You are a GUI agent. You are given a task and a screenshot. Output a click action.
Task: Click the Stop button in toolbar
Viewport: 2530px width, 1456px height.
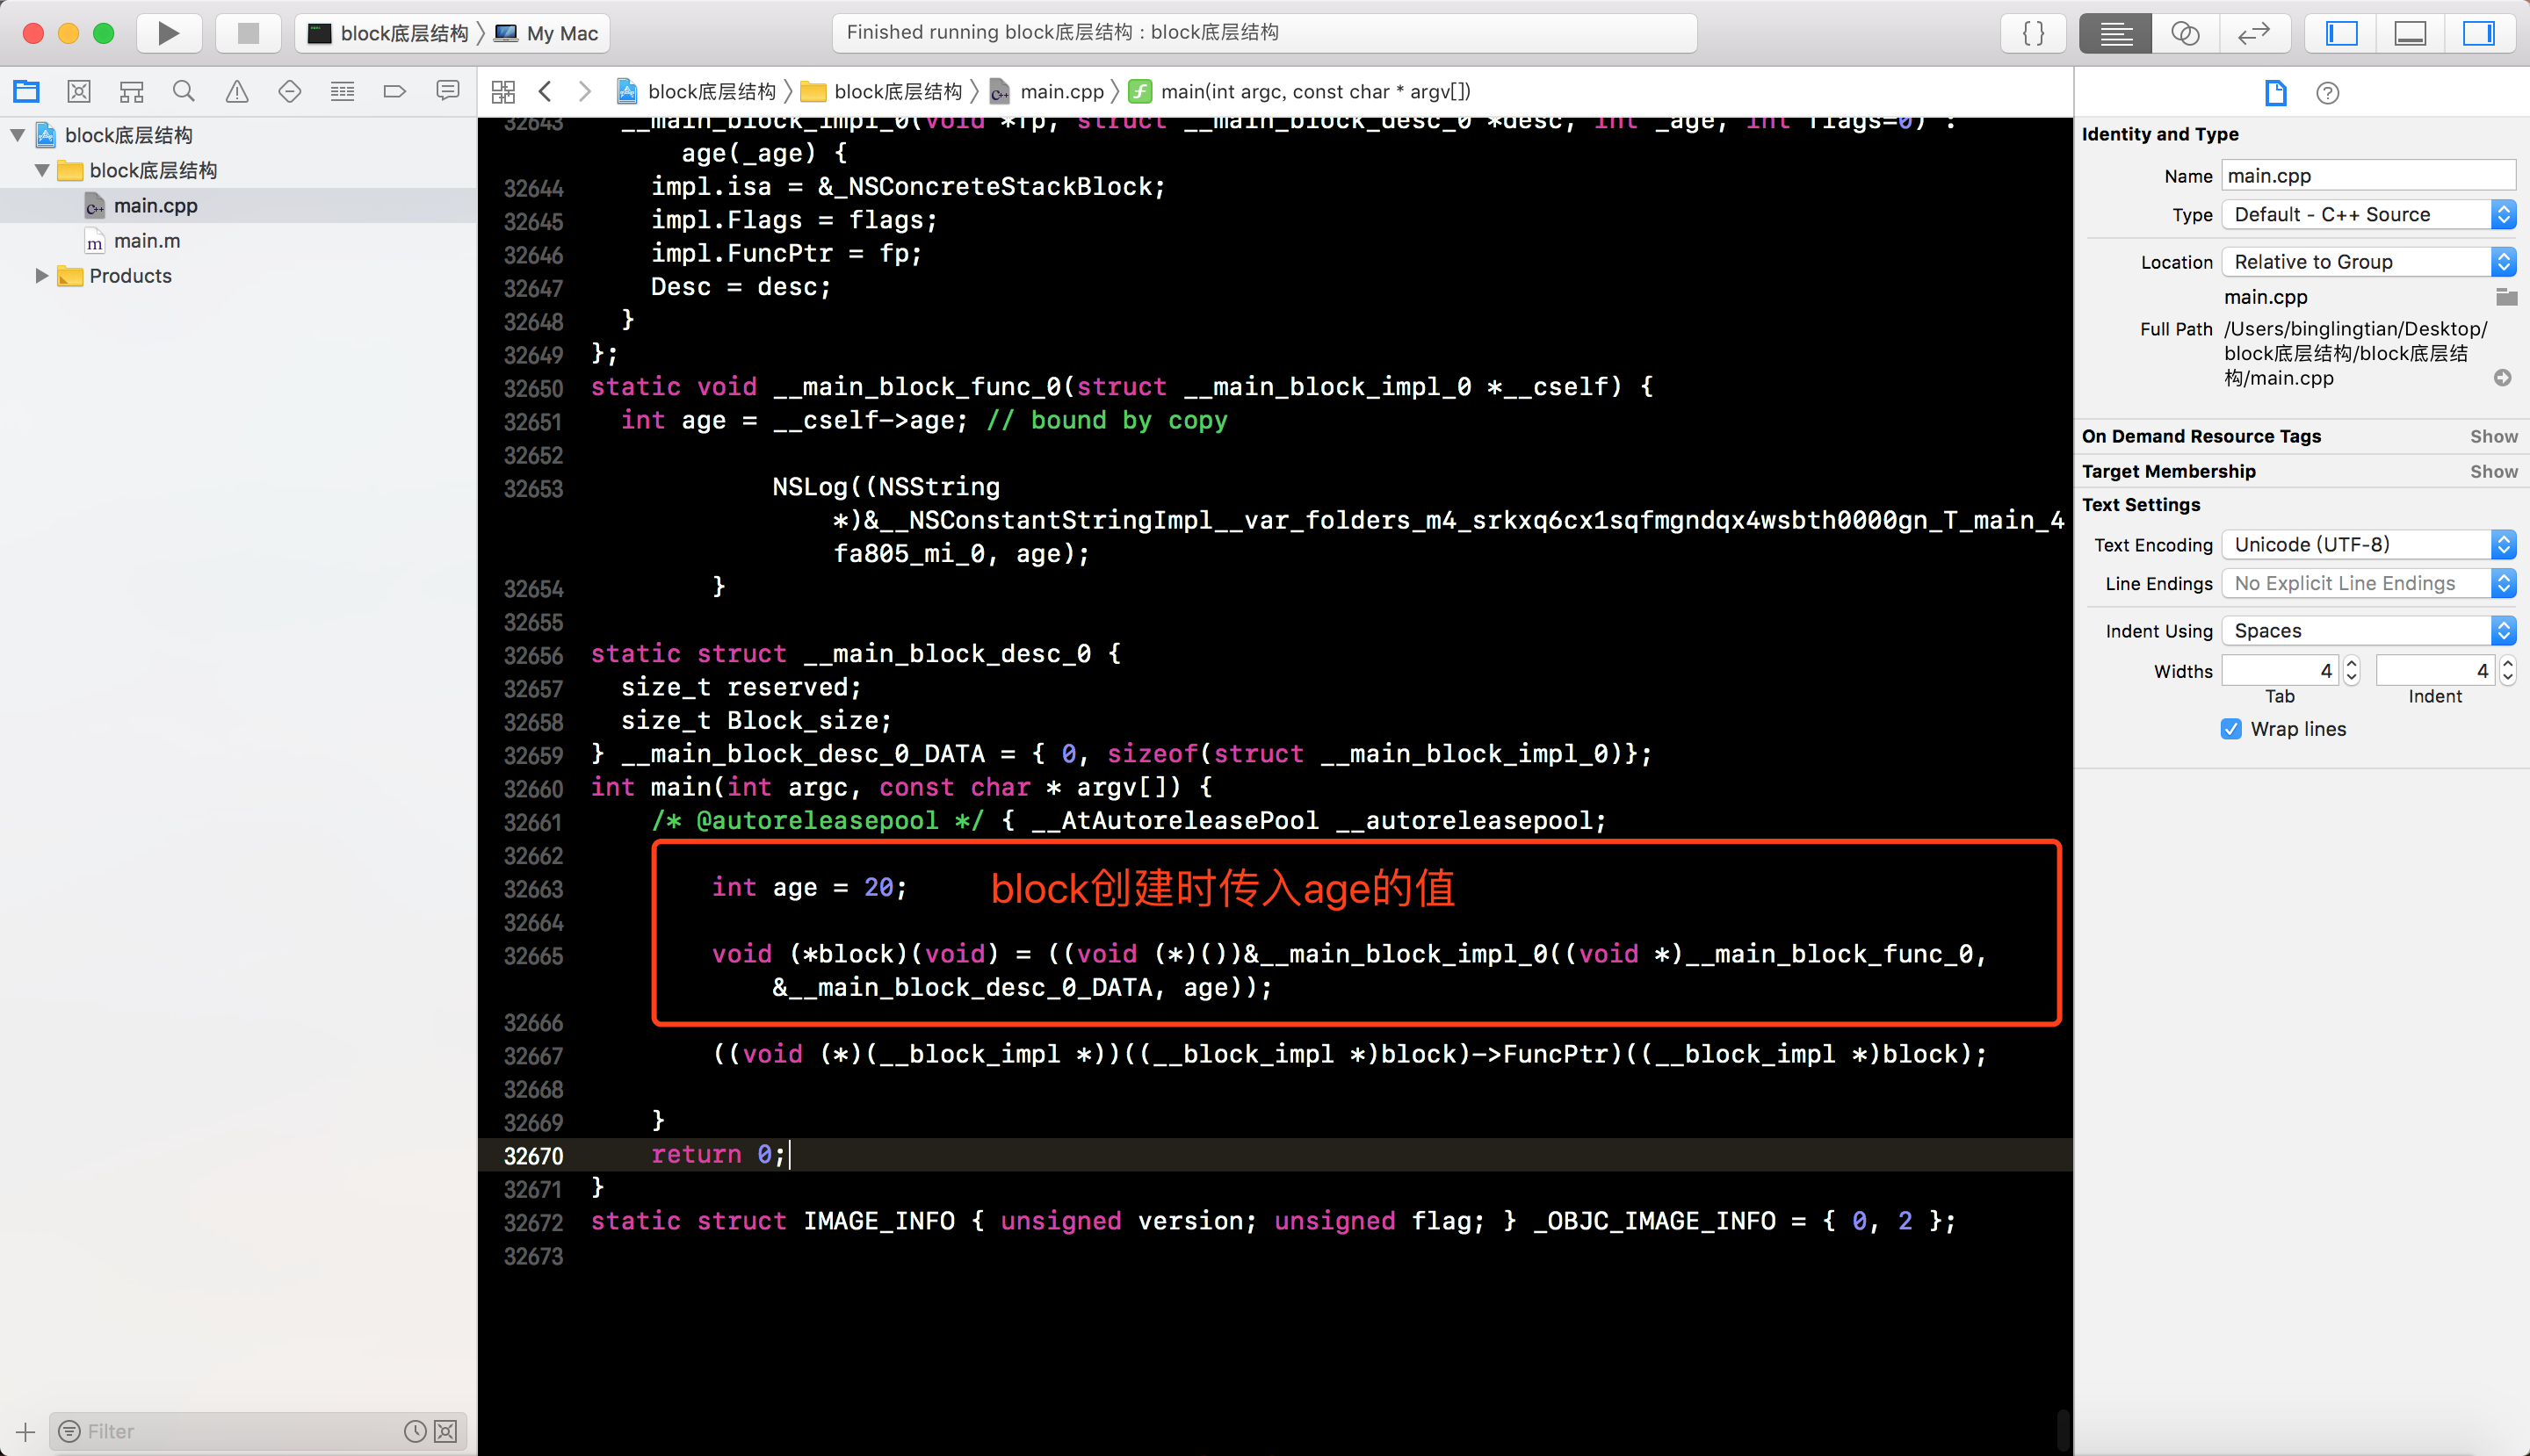[248, 33]
